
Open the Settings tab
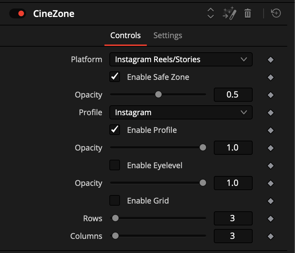[168, 35]
